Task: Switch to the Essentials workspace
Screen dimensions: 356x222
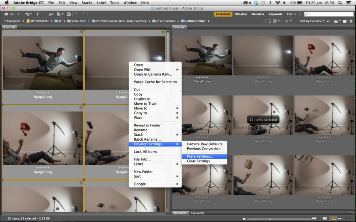Action: click(223, 14)
